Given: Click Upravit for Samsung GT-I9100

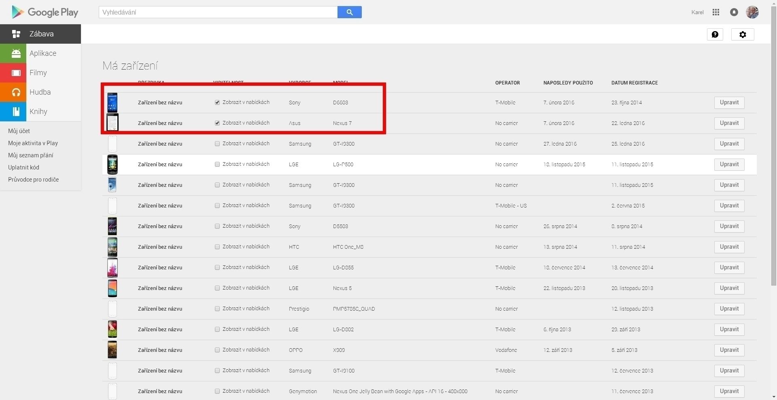Looking at the screenshot, I should pyautogui.click(x=729, y=370).
